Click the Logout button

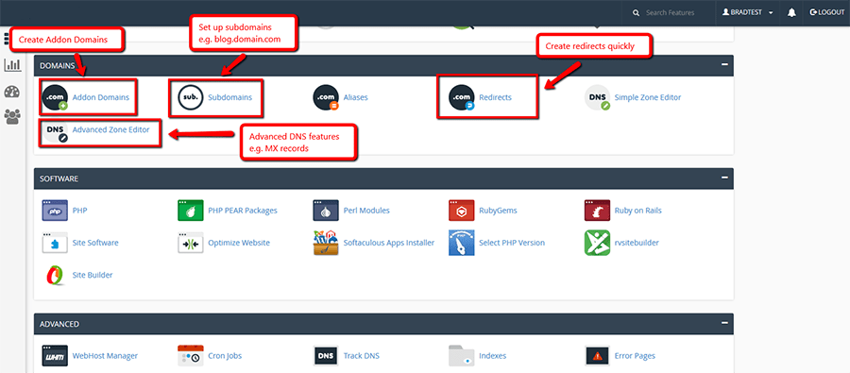[x=826, y=12]
